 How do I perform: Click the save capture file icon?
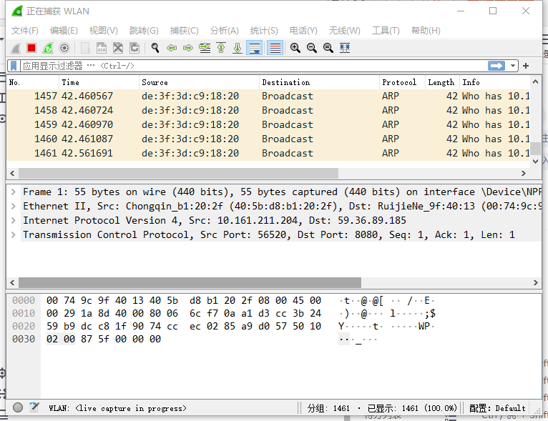coord(102,48)
